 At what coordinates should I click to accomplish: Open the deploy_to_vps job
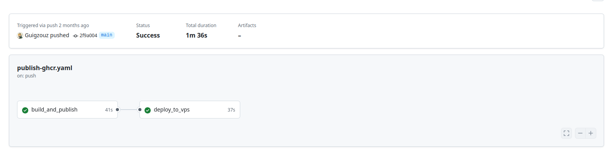pyautogui.click(x=172, y=110)
